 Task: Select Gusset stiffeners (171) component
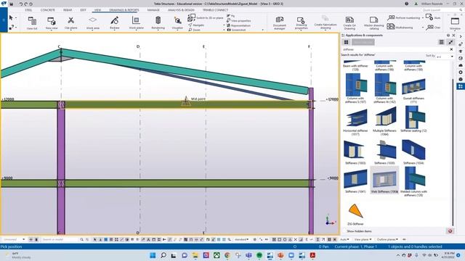(413, 90)
